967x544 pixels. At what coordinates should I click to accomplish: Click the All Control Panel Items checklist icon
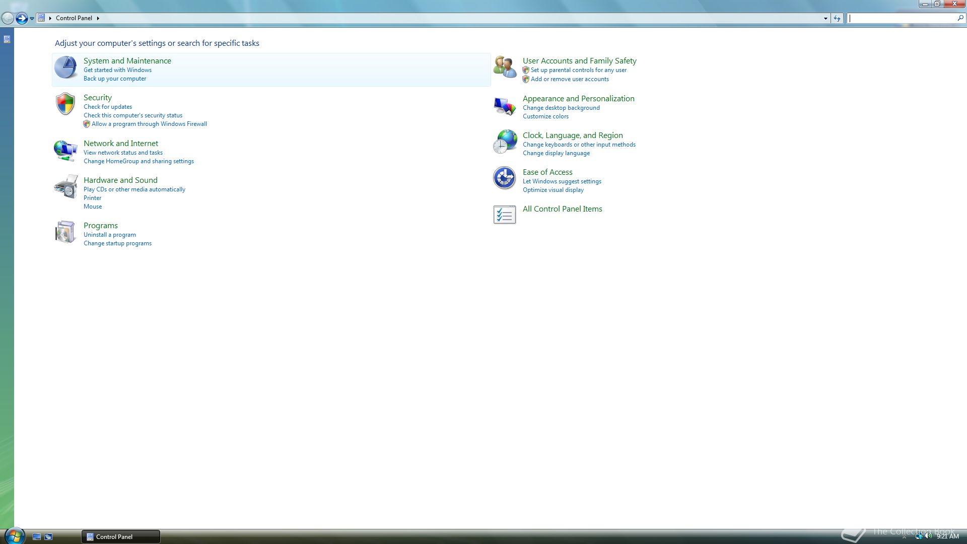coord(505,215)
